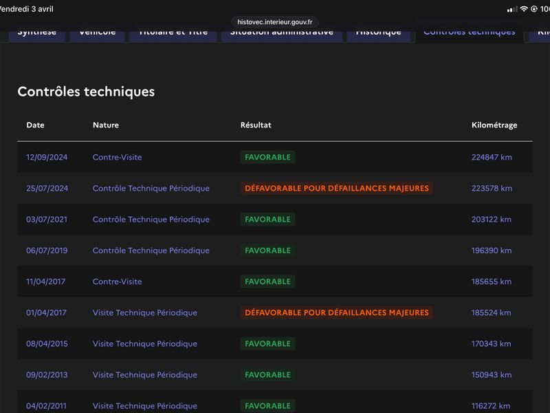
Task: Click the FAVORABLE badge for 12/09/2024
Action: pyautogui.click(x=267, y=157)
